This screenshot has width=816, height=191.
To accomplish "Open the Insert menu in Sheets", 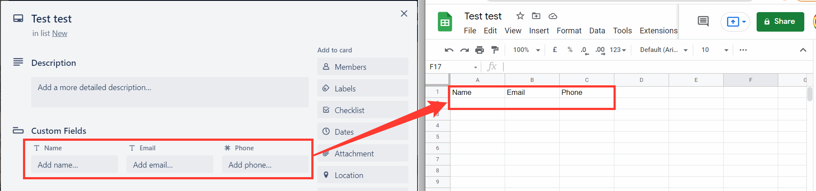I will (539, 31).
